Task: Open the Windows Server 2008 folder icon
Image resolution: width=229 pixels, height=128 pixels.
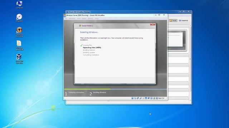Action: pyautogui.click(x=19, y=46)
